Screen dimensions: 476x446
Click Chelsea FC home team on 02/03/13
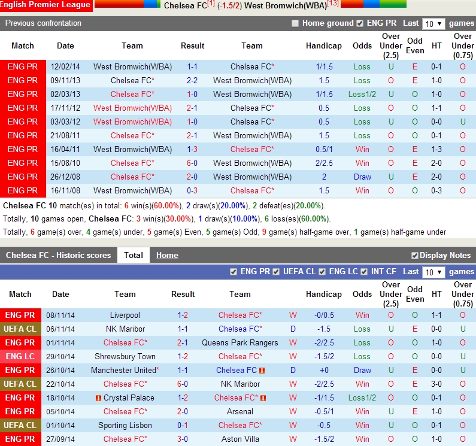click(x=132, y=95)
